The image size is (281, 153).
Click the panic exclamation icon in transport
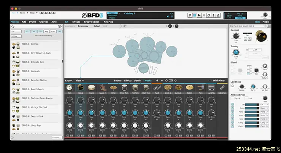[x=213, y=15]
